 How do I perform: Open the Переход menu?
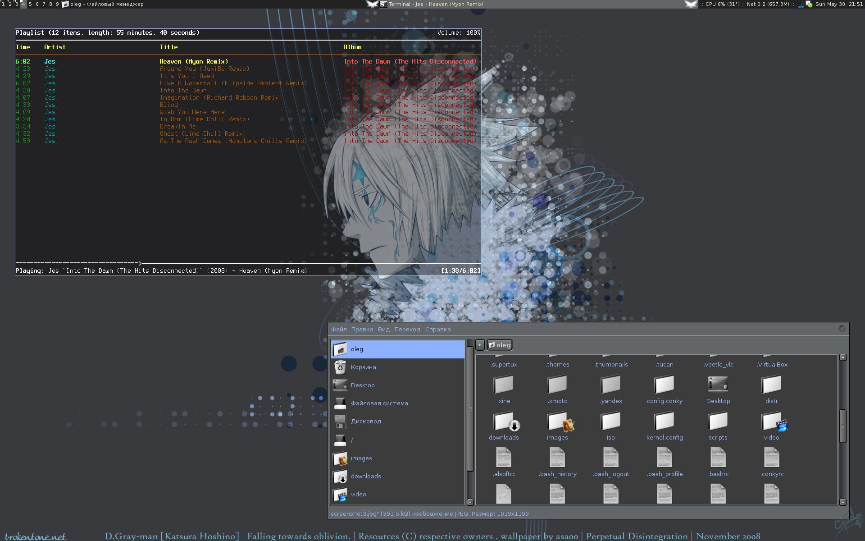(407, 329)
